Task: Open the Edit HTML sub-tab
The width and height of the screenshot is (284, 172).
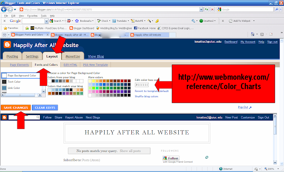Action: tap(70, 64)
